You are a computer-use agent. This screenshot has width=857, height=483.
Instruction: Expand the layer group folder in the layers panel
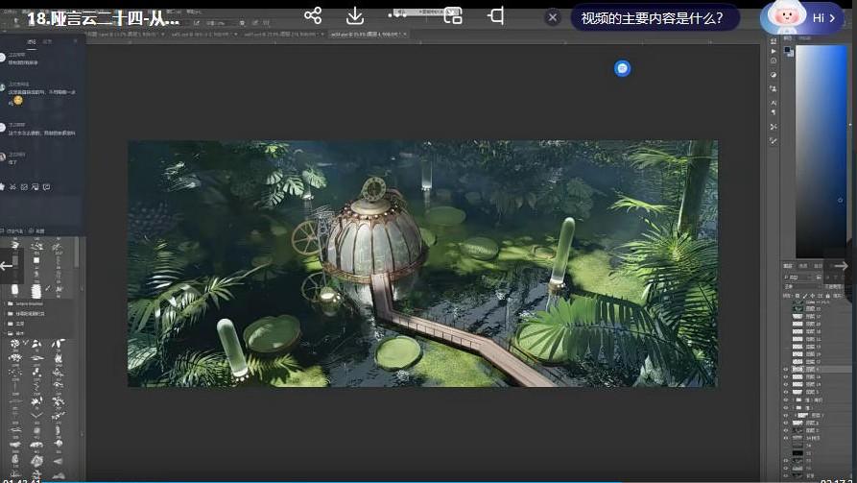click(x=793, y=400)
